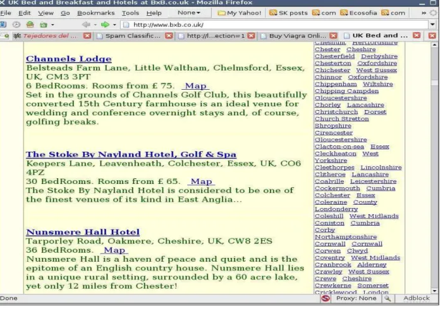Open the Map link for Stoke By Nayland
Image resolution: width=440 pixels, height=311 pixels.
click(201, 181)
